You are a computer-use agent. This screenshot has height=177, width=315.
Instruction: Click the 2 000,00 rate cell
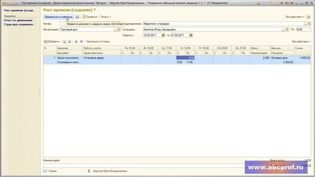pyautogui.click(x=282, y=62)
